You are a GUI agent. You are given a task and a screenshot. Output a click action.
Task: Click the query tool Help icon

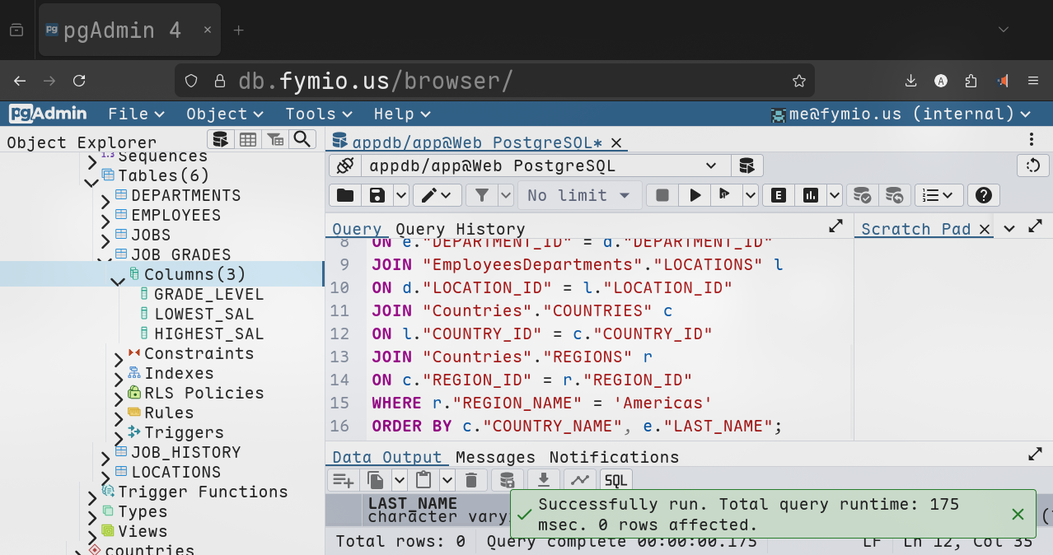[983, 195]
